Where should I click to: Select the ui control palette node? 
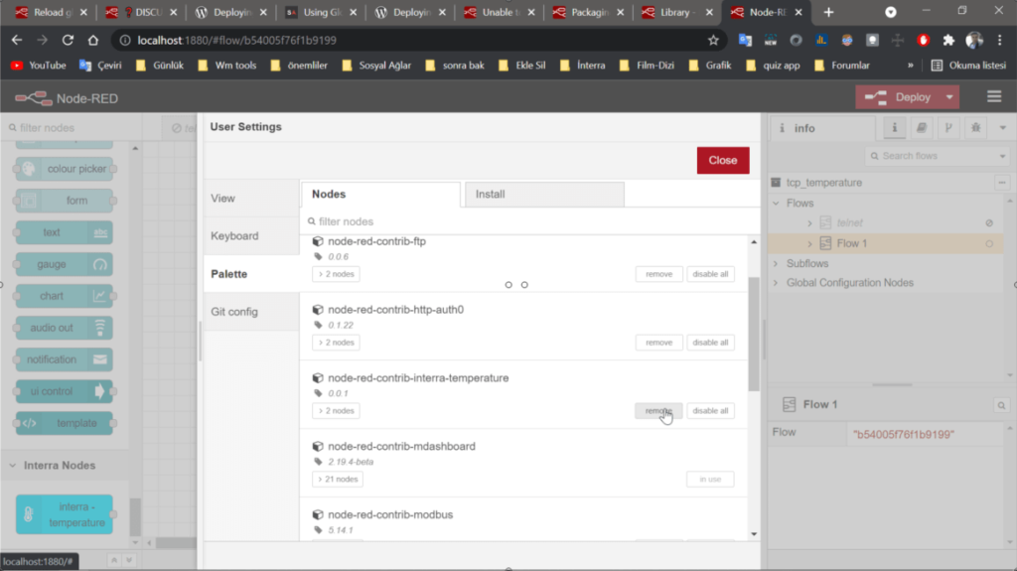(x=65, y=391)
